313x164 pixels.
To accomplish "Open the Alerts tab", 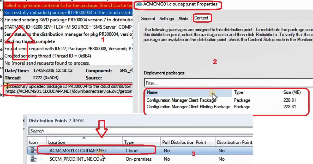I will 183,18.
